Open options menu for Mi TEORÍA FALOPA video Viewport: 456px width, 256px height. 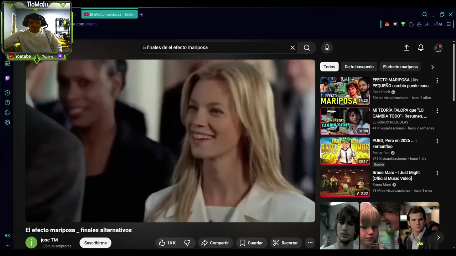click(437, 111)
